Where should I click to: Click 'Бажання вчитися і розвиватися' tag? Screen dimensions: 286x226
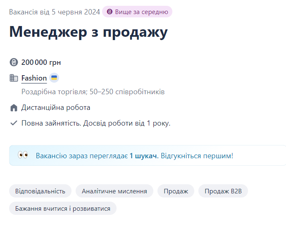pyautogui.click(x=63, y=208)
